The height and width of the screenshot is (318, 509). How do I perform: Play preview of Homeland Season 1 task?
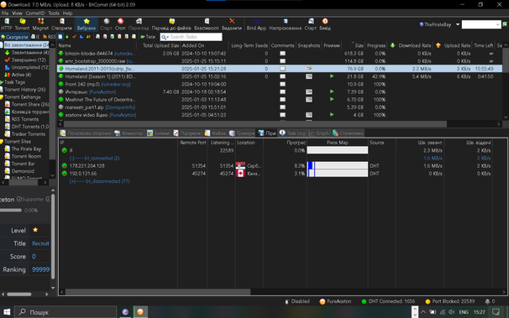(x=332, y=76)
